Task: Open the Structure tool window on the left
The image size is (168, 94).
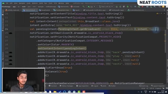Action: pyautogui.click(x=3, y=56)
